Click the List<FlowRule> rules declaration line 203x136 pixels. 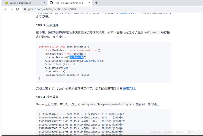(x=73, y=50)
